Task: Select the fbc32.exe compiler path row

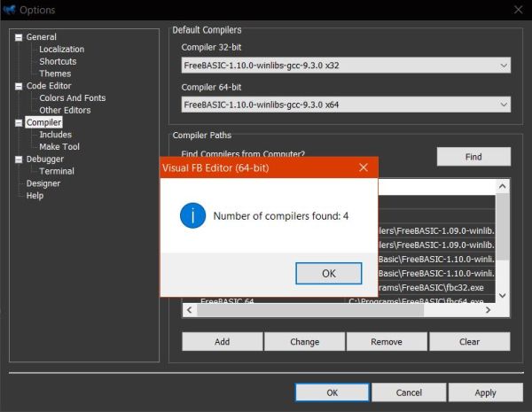Action: click(436, 288)
